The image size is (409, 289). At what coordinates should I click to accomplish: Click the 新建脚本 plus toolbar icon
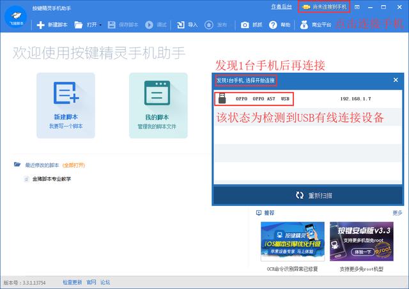click(40, 25)
